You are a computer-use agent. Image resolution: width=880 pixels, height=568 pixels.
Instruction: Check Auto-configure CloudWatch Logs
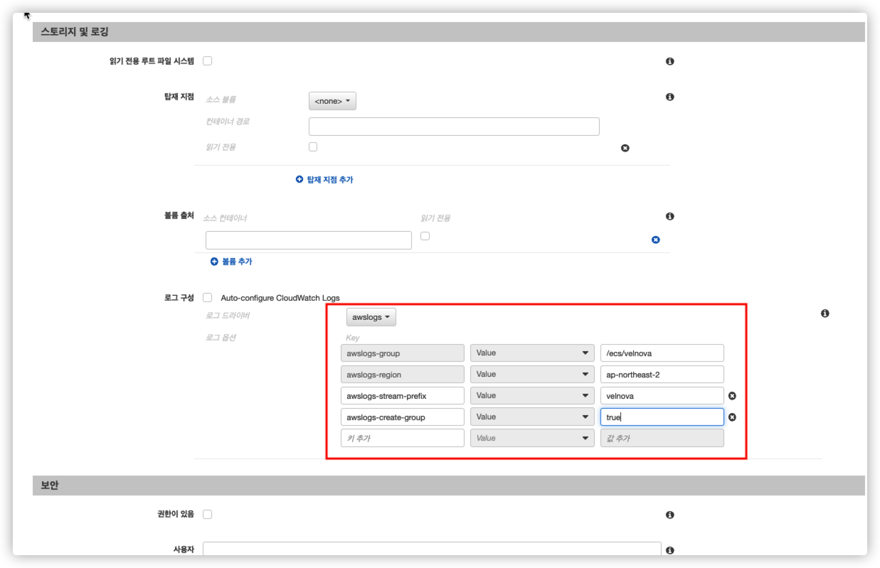(x=207, y=298)
